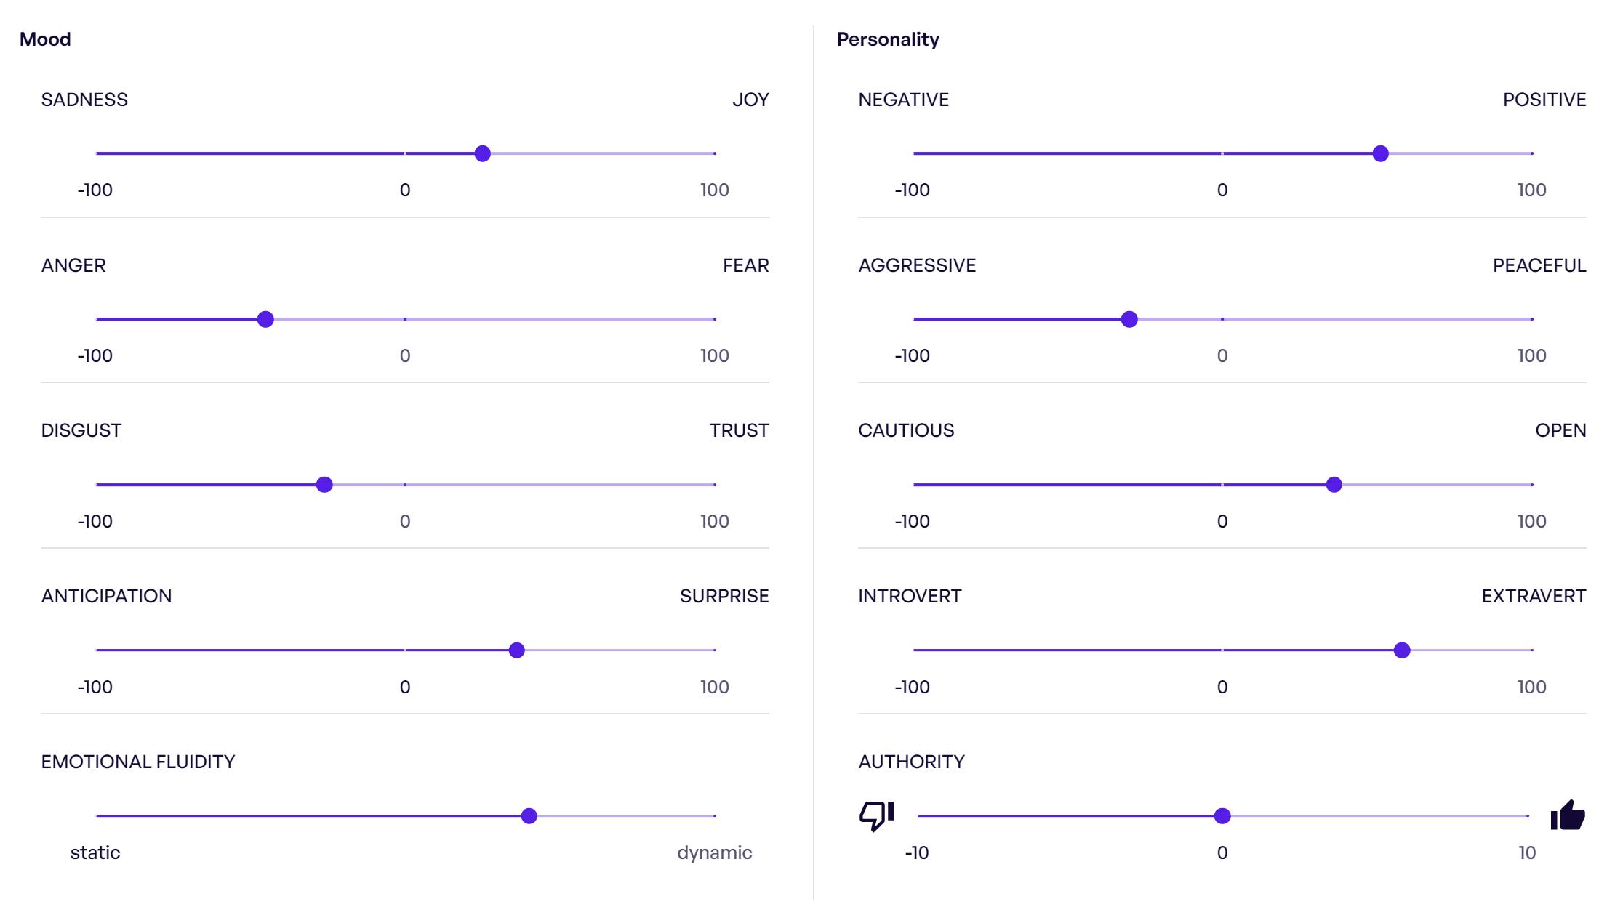Screen dimensions: 1615x907
Task: Click the Mood section heading
Action: (45, 39)
